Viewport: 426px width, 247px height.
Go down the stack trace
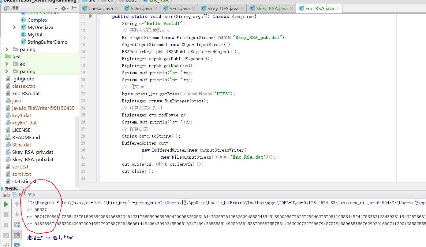coord(17,215)
